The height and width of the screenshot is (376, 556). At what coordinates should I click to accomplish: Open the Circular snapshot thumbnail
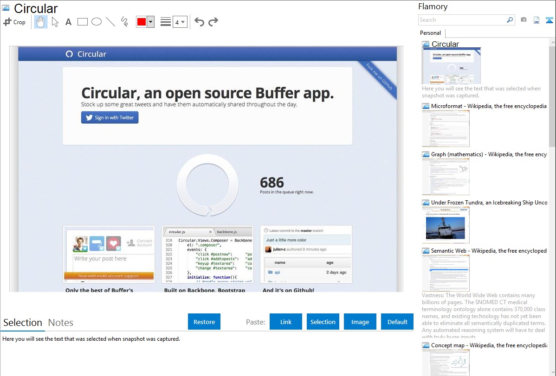pos(452,66)
